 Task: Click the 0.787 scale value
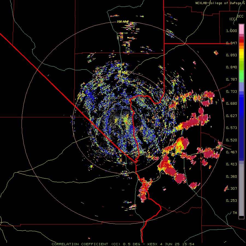click(x=232, y=79)
